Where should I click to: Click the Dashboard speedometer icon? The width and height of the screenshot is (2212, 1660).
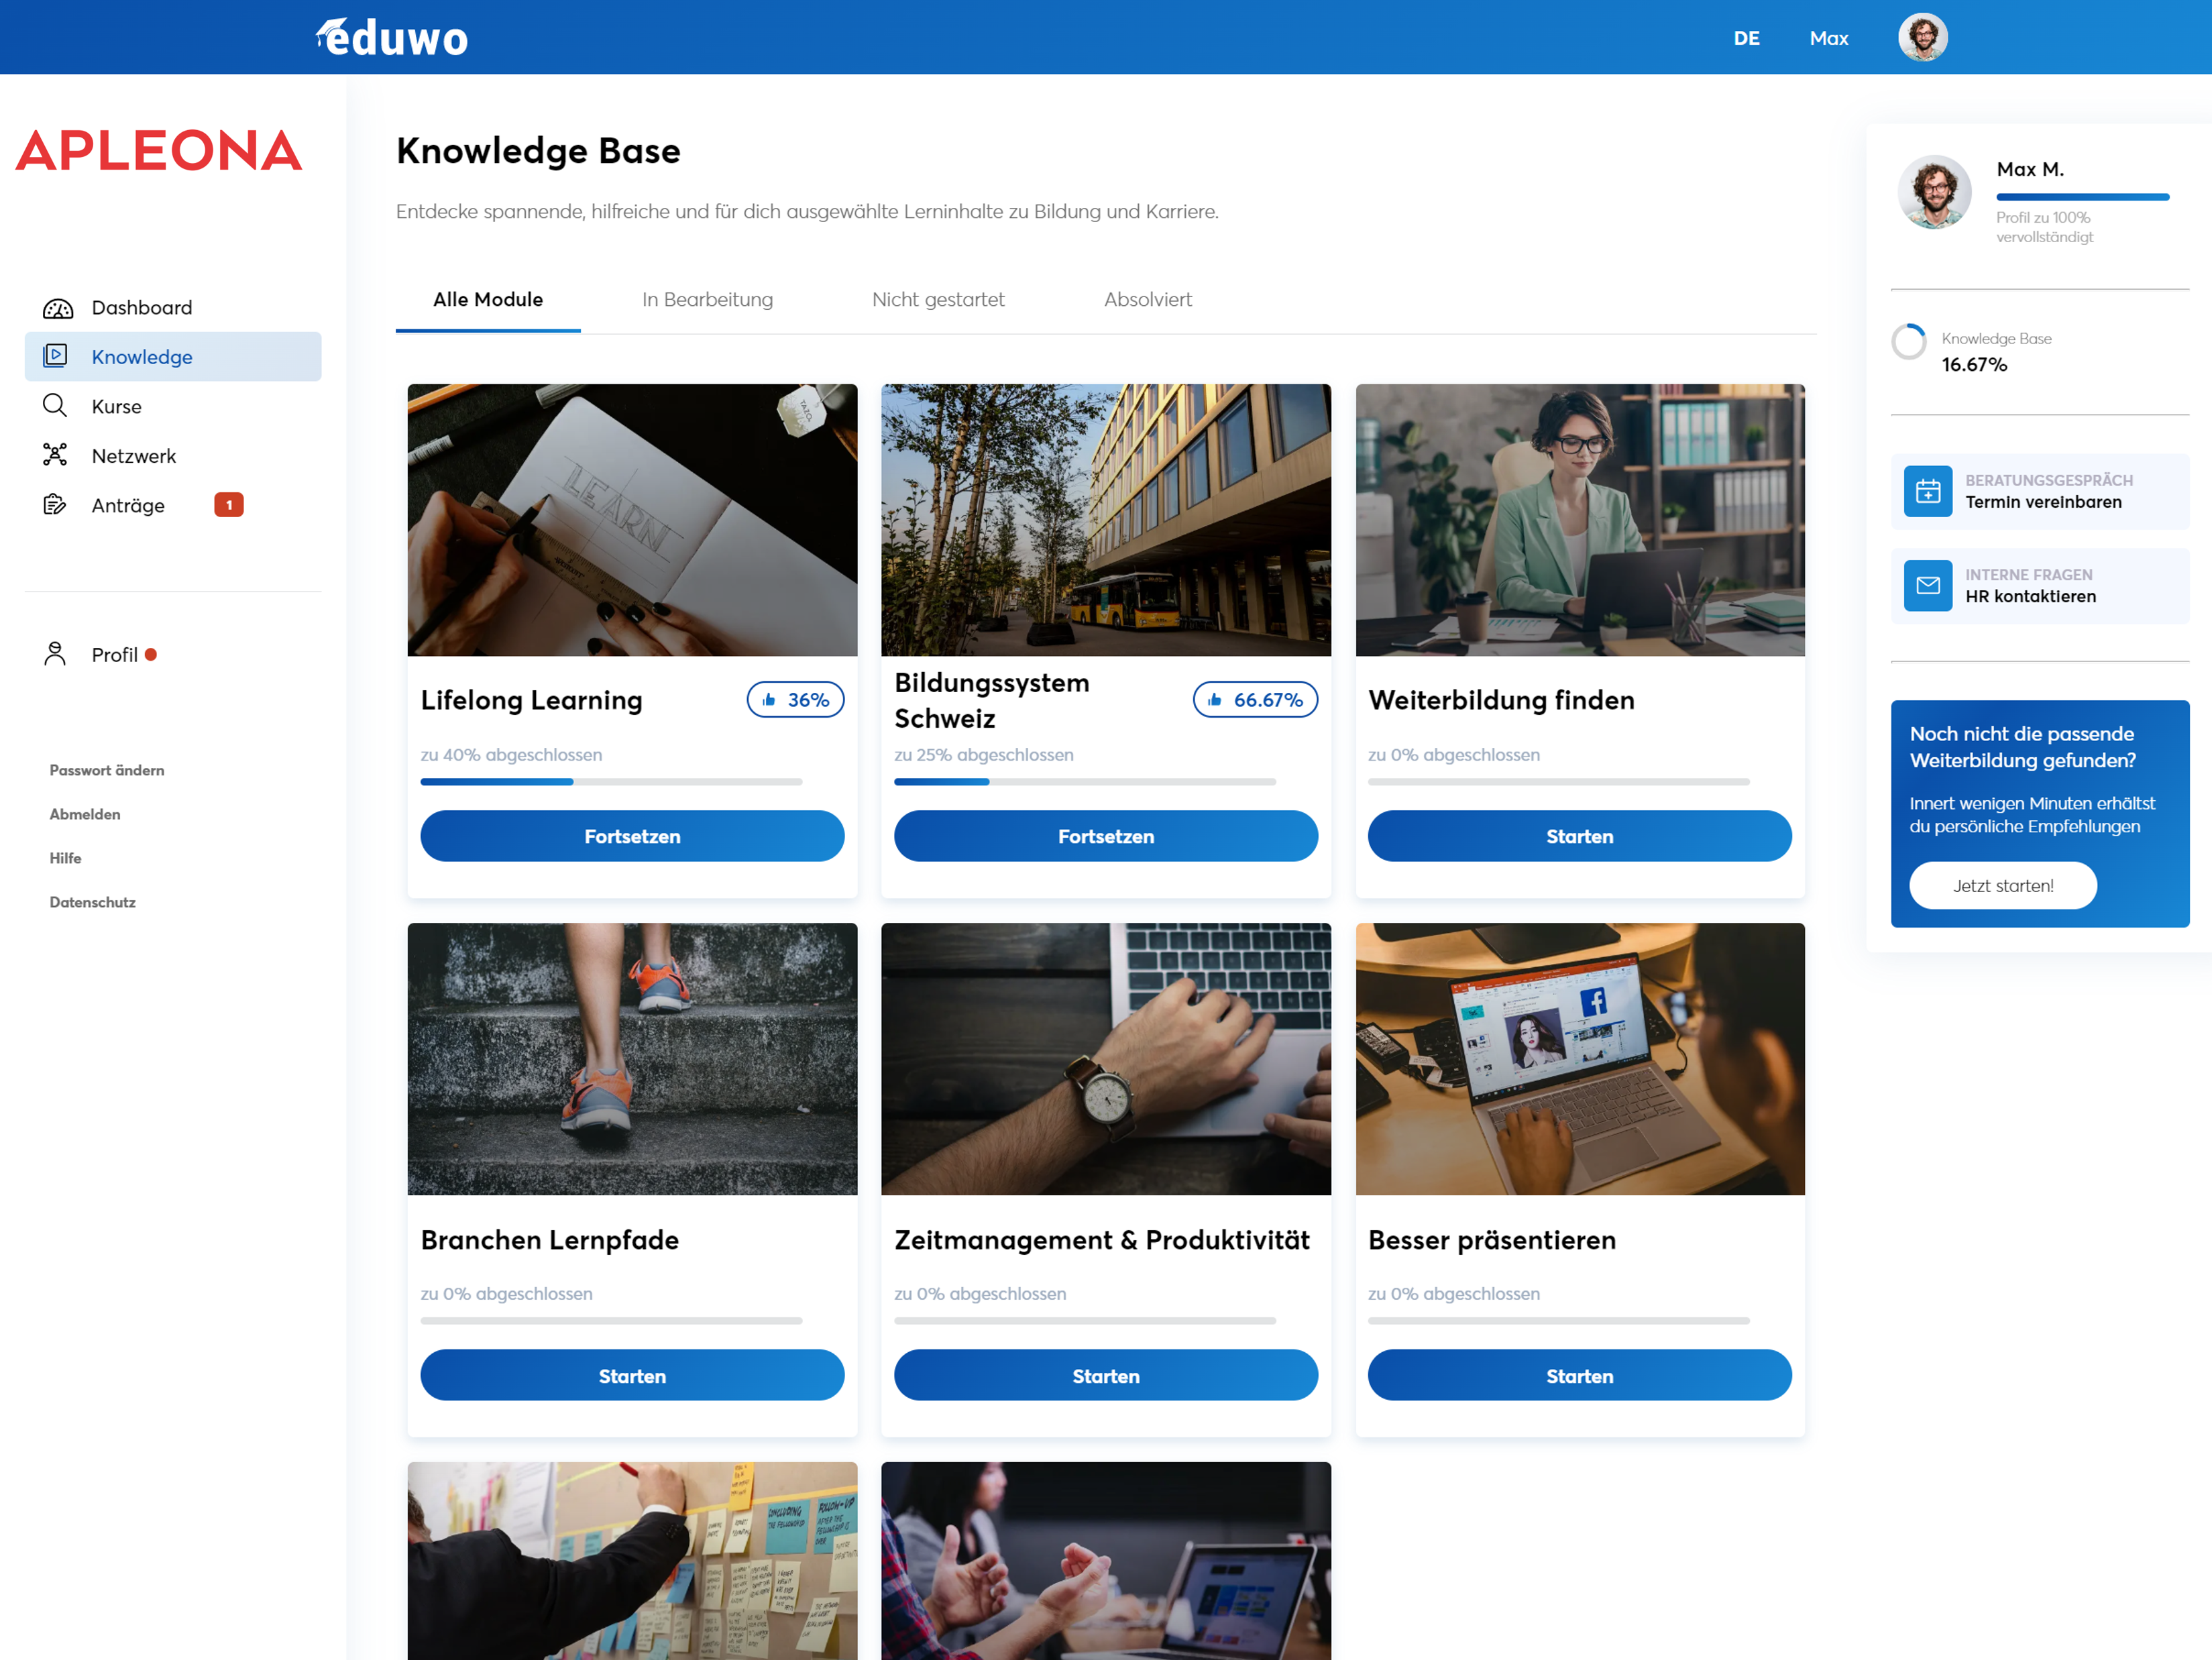(57, 308)
